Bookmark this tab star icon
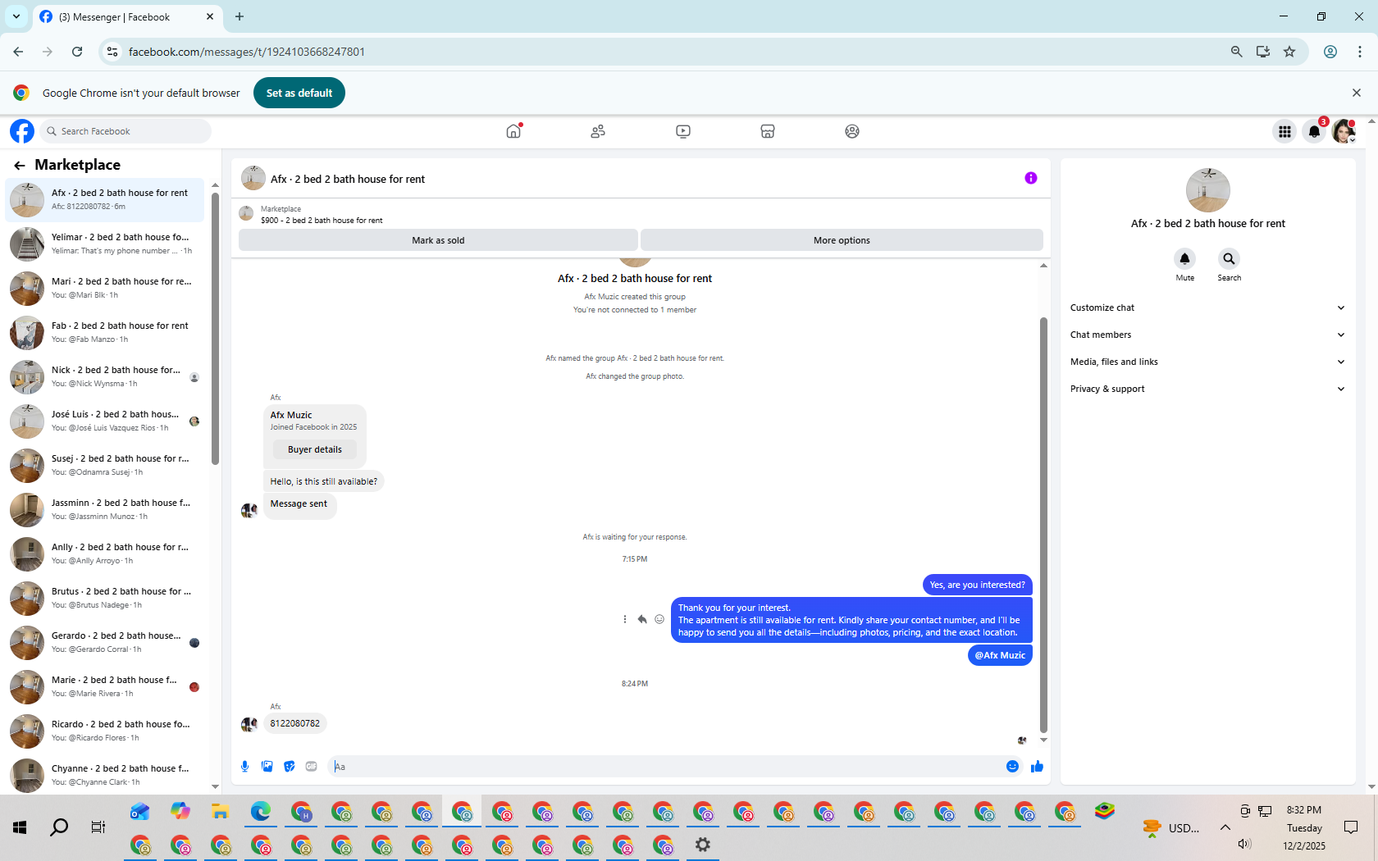 click(1289, 52)
